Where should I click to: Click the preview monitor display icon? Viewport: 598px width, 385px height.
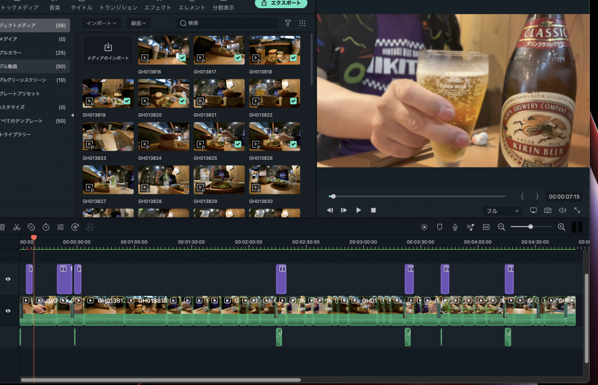pyautogui.click(x=533, y=210)
